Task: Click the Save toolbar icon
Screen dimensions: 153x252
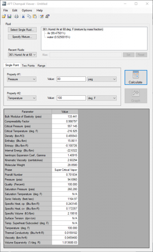Action: [x=9, y=17]
